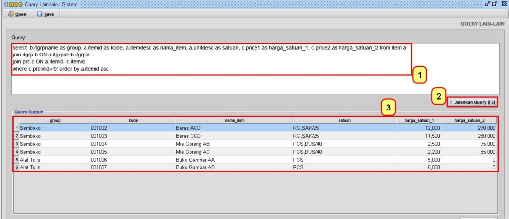
Task: Click PCS,DUS/40 in Mie Goreng AC row
Action: tap(344, 152)
